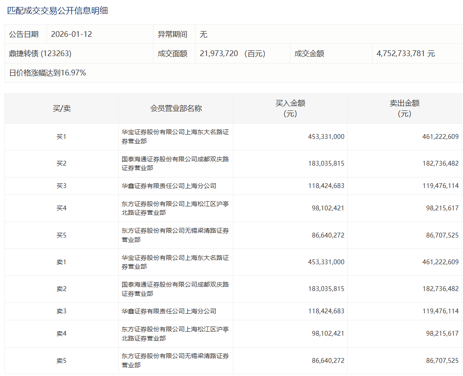Open 东方证券 松江区 branch in the 卖4 row
The height and width of the screenshot is (376, 463).
(175, 333)
